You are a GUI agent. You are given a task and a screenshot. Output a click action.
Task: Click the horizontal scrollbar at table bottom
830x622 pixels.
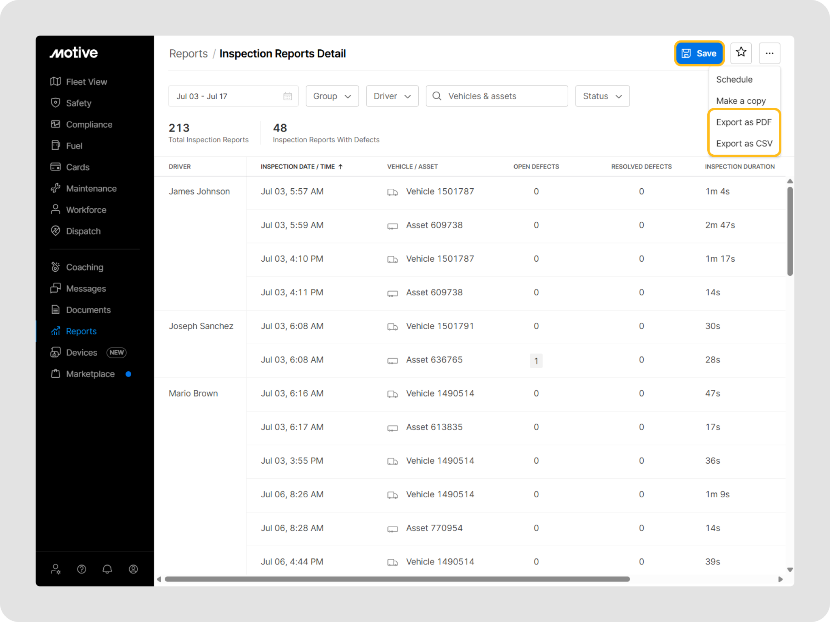click(x=397, y=579)
